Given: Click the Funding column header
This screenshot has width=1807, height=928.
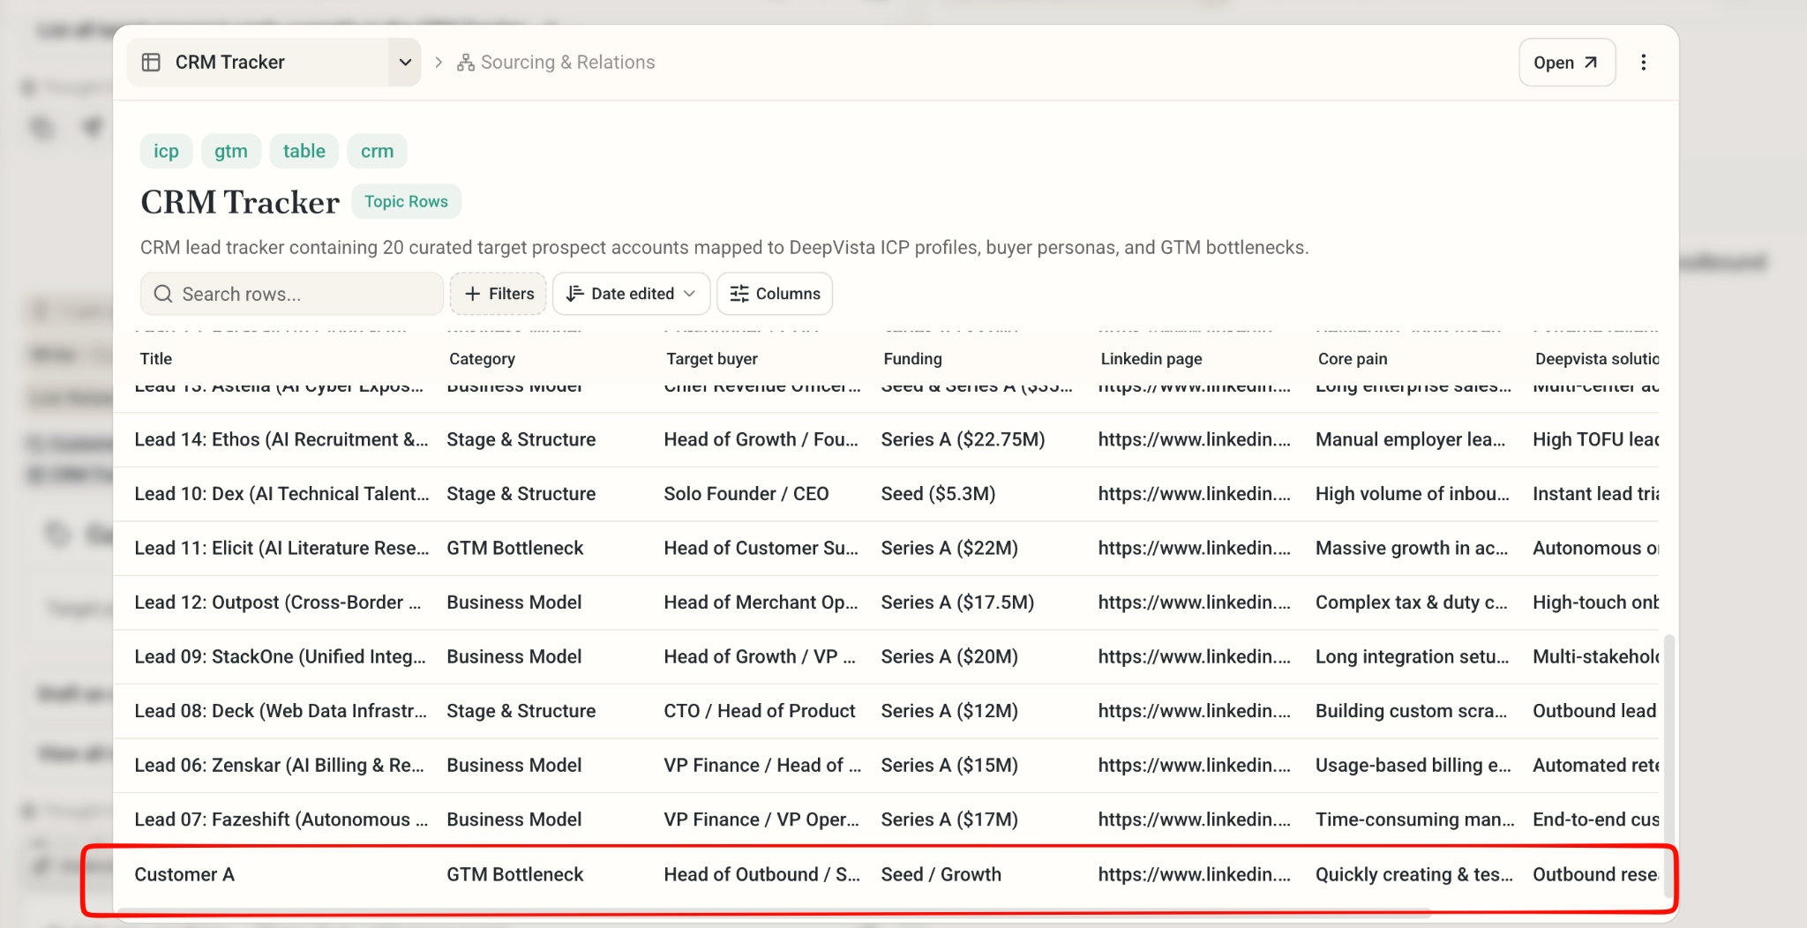Looking at the screenshot, I should click(x=913, y=359).
